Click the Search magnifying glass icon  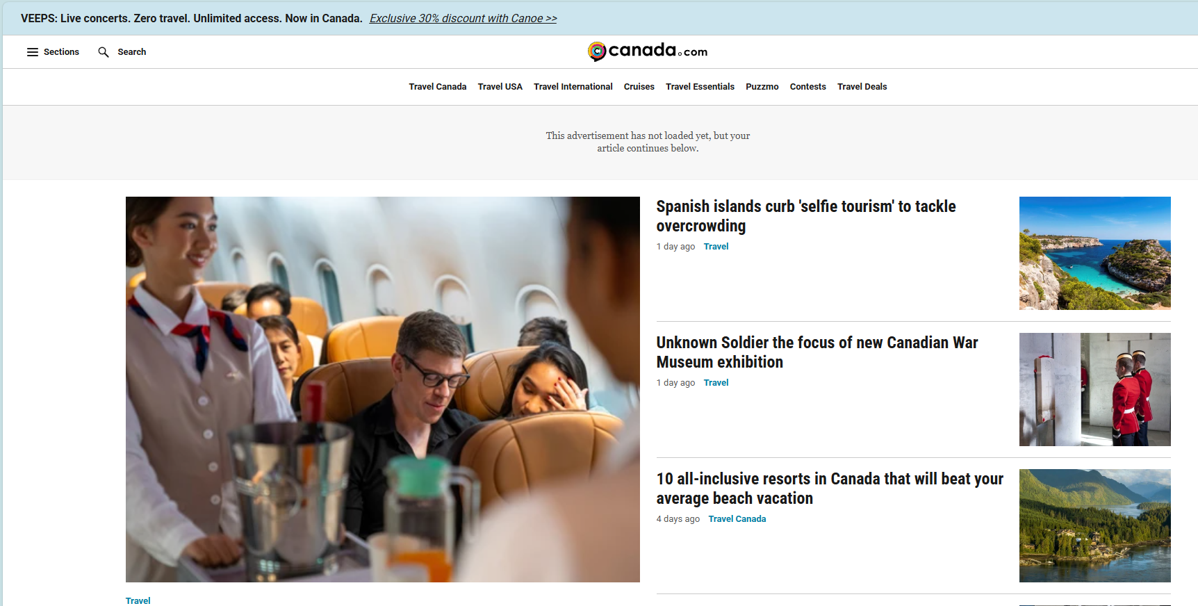(x=104, y=52)
